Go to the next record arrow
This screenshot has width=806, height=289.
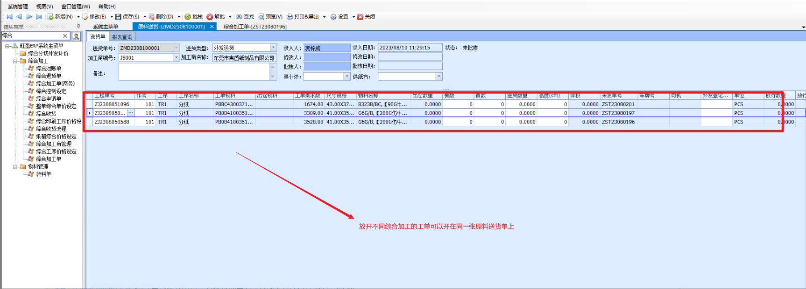[x=29, y=17]
